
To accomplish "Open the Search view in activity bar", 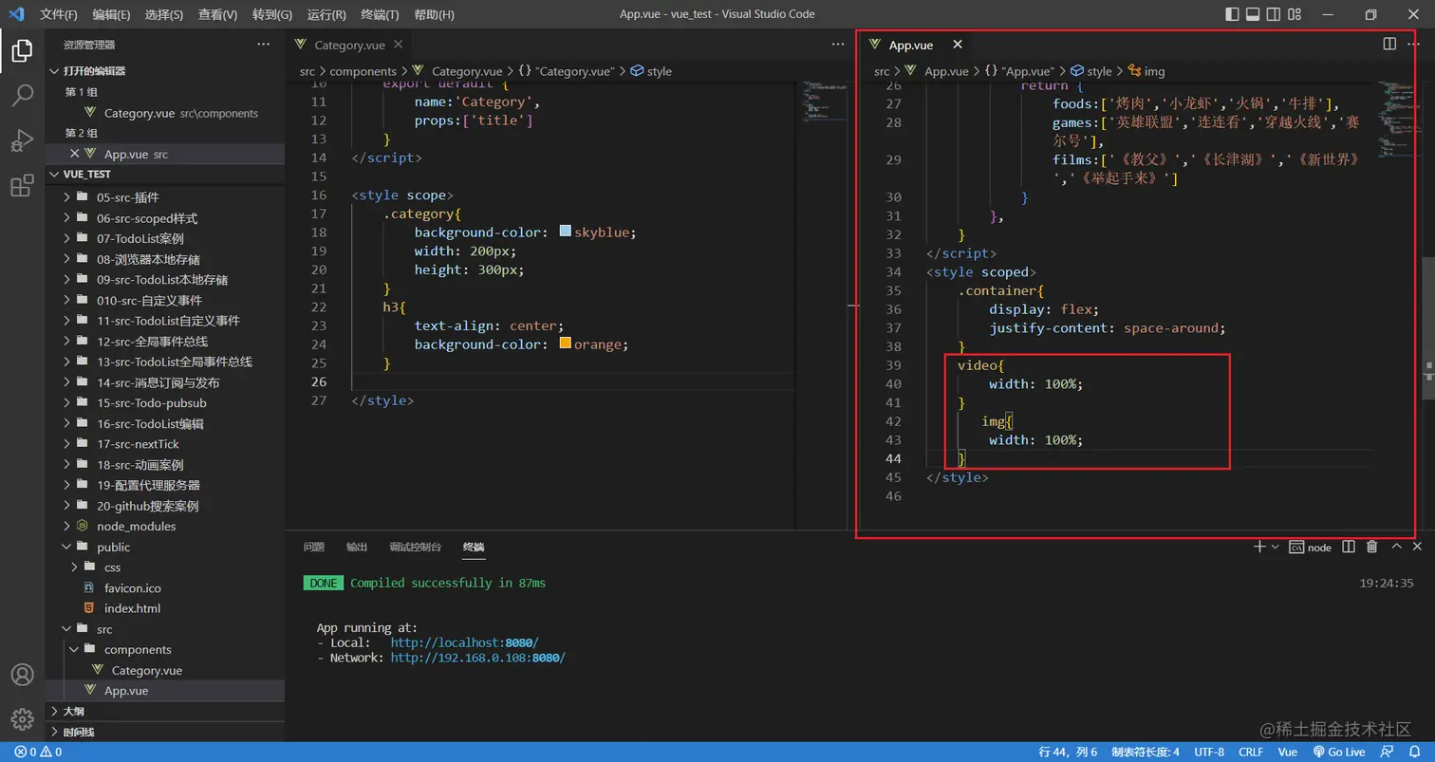I will [22, 95].
